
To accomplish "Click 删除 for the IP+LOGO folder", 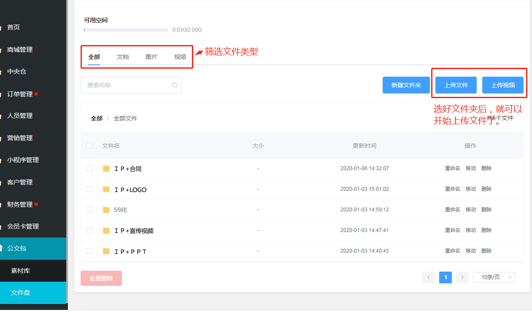I will (x=486, y=189).
